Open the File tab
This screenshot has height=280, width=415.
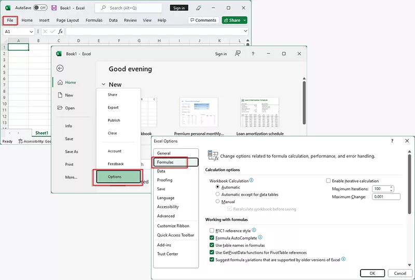10,20
